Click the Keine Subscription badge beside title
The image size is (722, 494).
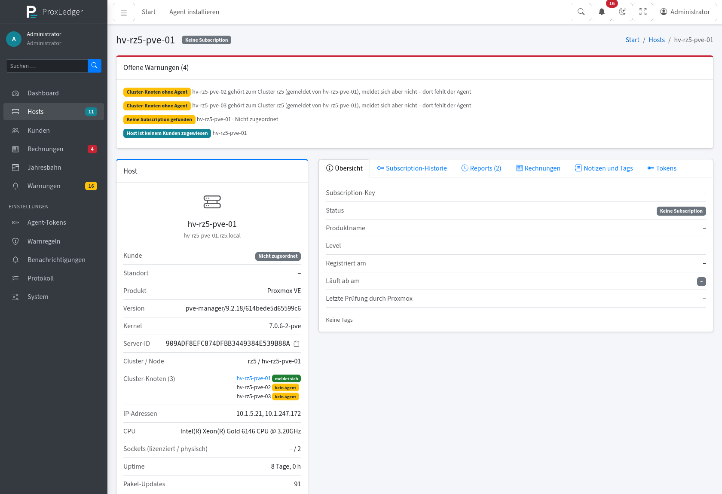[207, 40]
